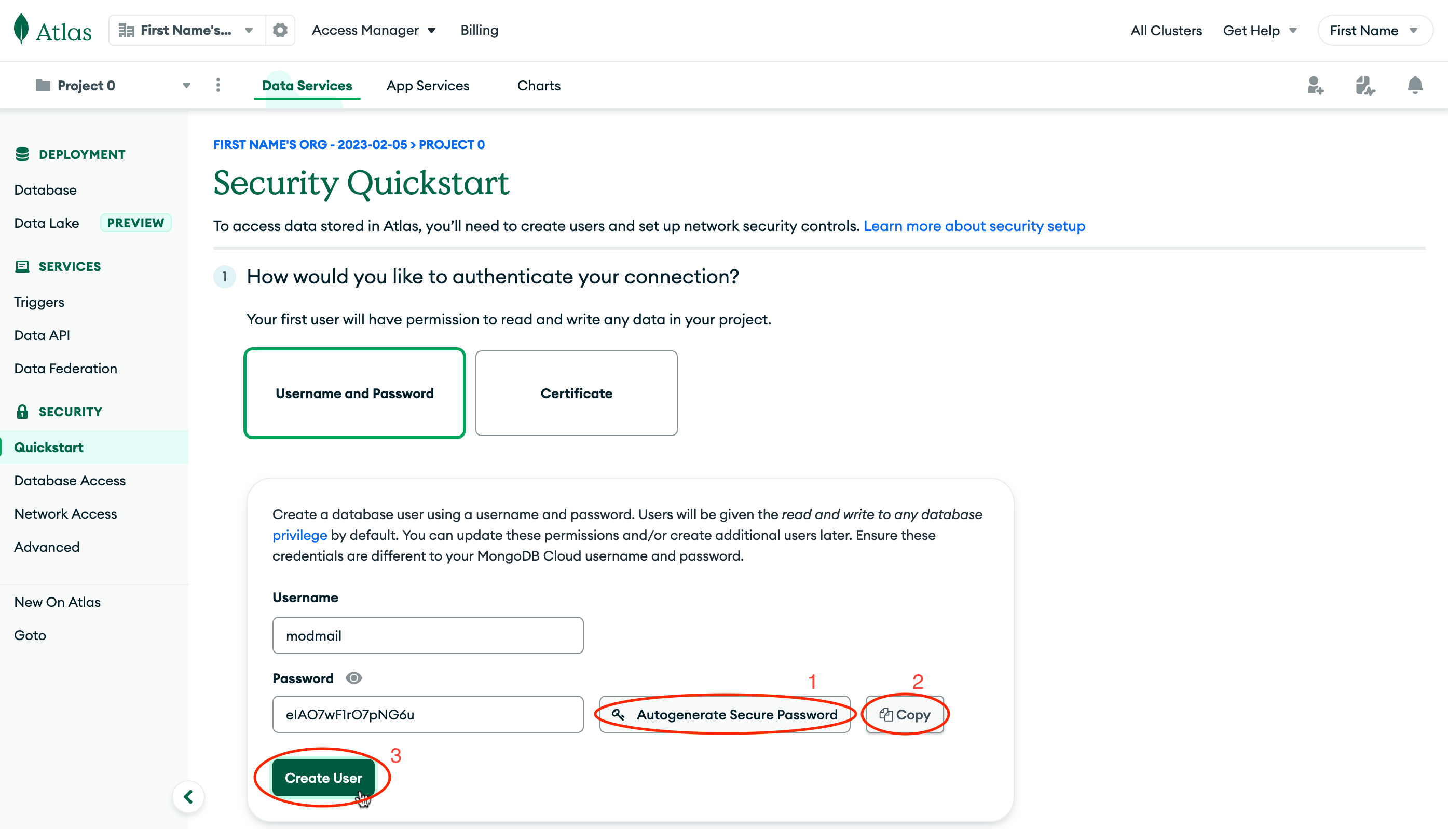This screenshot has height=829, width=1448.
Task: Open the Learn more about security setup link
Action: [974, 225]
